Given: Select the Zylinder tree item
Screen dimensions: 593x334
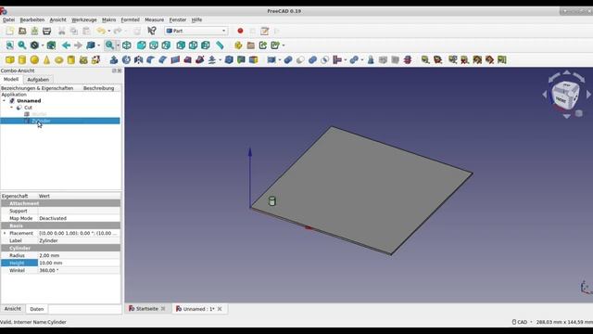Looking at the screenshot, I should 41,121.
